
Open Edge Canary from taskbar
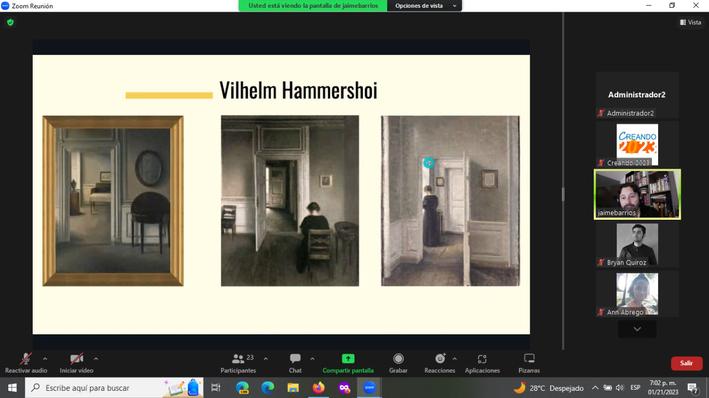[243, 387]
